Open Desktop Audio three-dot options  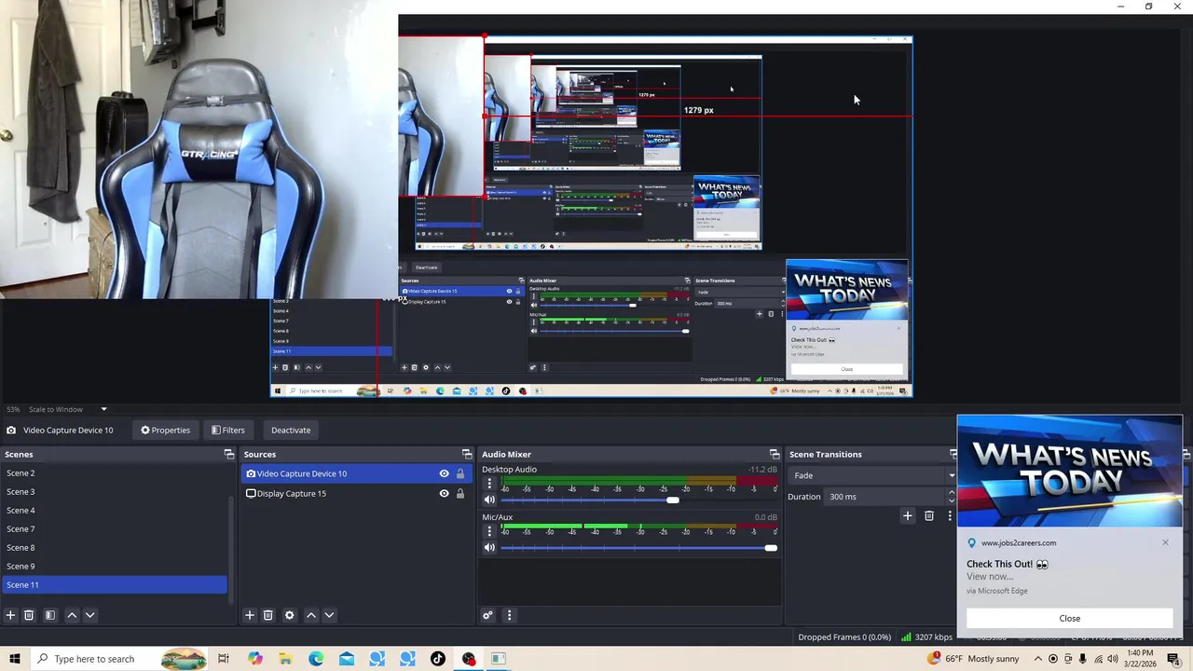pyautogui.click(x=489, y=484)
